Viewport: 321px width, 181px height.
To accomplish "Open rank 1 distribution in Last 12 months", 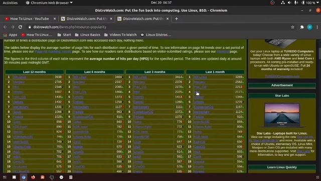I will tap(20, 77).
